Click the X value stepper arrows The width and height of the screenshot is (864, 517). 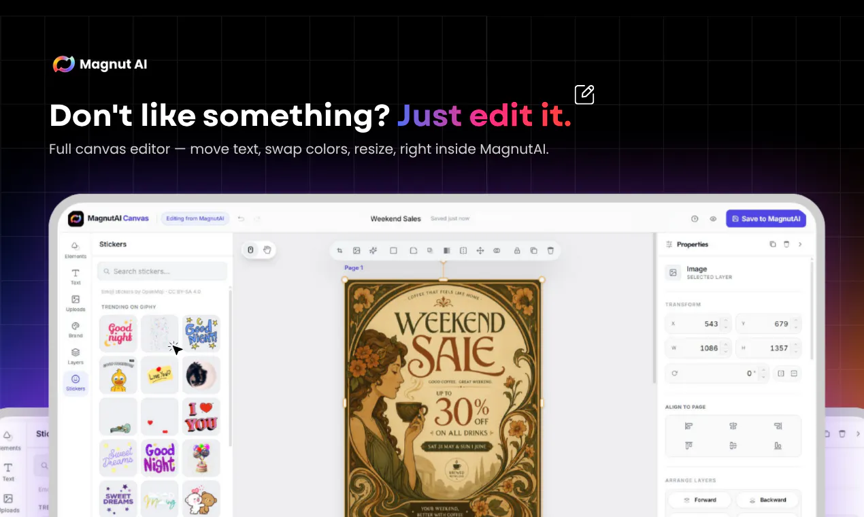click(727, 324)
